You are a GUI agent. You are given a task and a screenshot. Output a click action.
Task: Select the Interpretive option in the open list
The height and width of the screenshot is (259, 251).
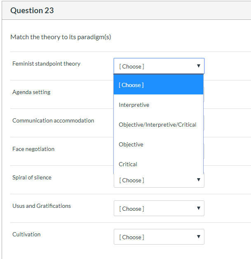coord(158,105)
